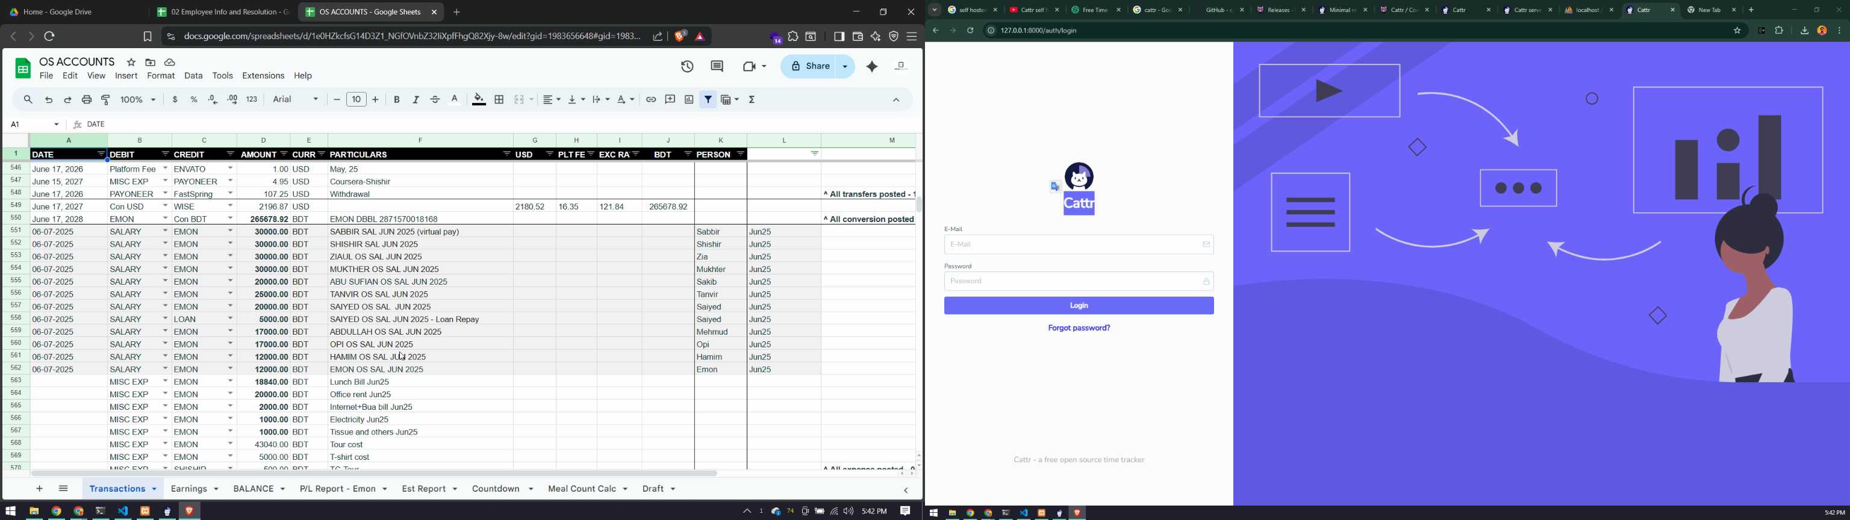
Task: Open the borders tool
Action: (x=500, y=100)
